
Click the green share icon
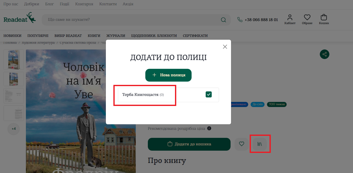click(x=325, y=54)
